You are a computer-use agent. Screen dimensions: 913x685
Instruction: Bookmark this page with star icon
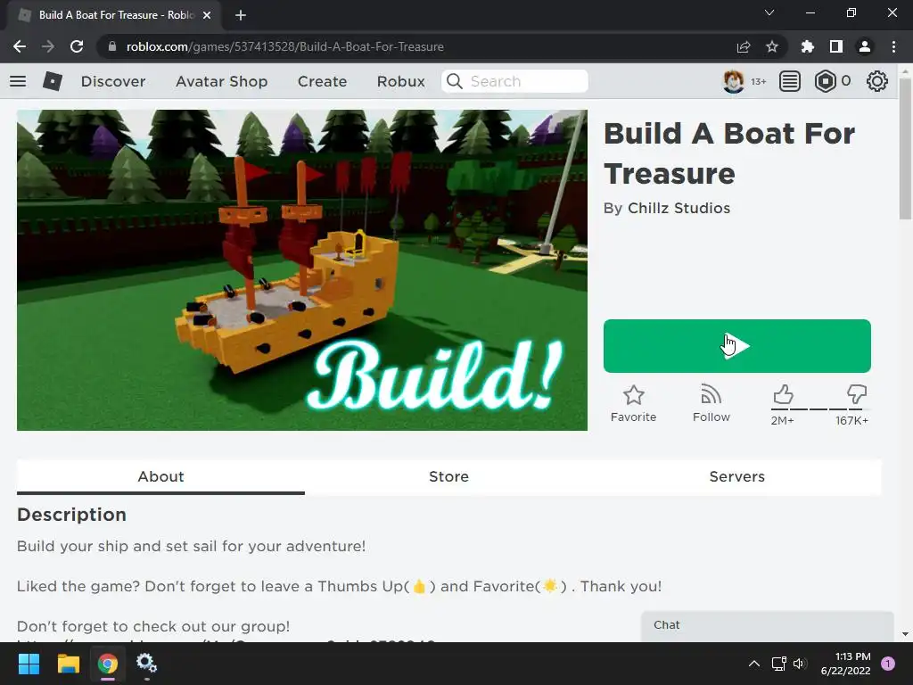(772, 46)
